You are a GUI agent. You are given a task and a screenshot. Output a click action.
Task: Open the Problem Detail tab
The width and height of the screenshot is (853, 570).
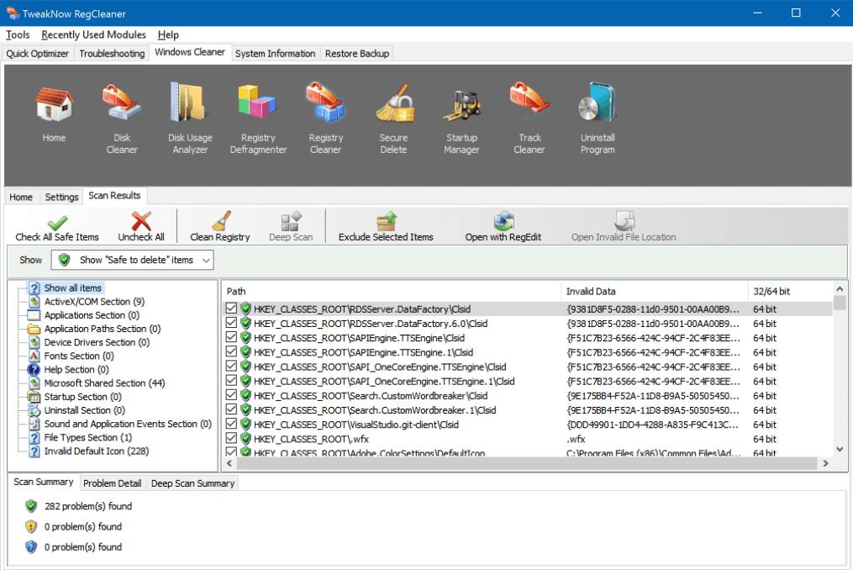(x=112, y=483)
